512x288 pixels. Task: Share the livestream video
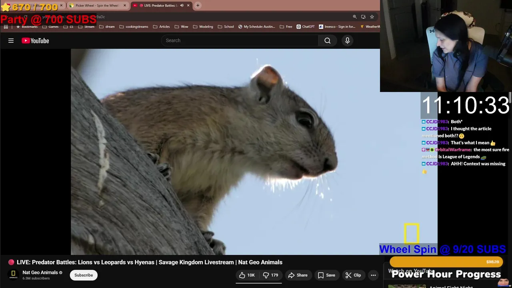[x=298, y=275]
